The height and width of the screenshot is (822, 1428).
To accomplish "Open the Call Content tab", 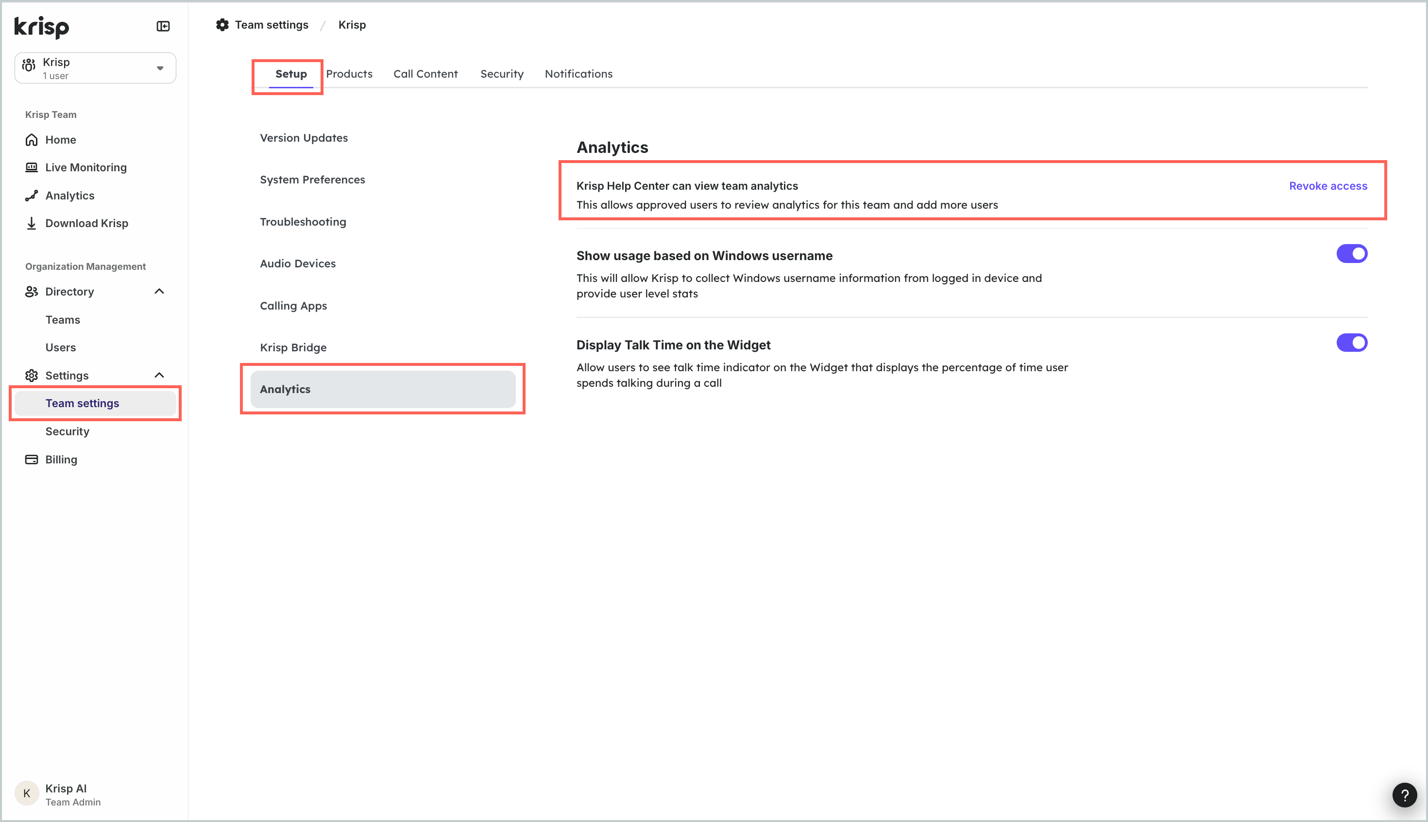I will pos(425,74).
